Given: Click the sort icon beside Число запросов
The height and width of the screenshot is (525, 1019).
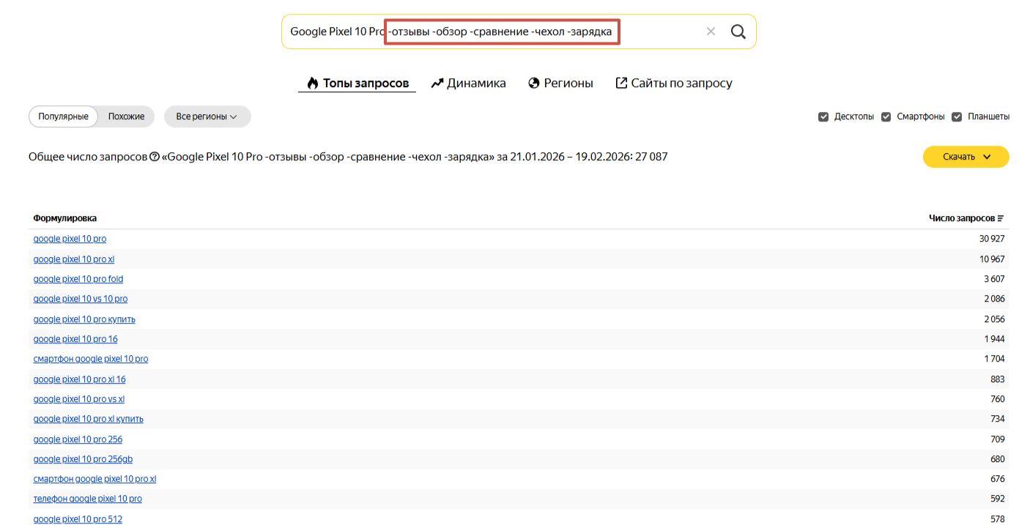Looking at the screenshot, I should (x=1001, y=218).
